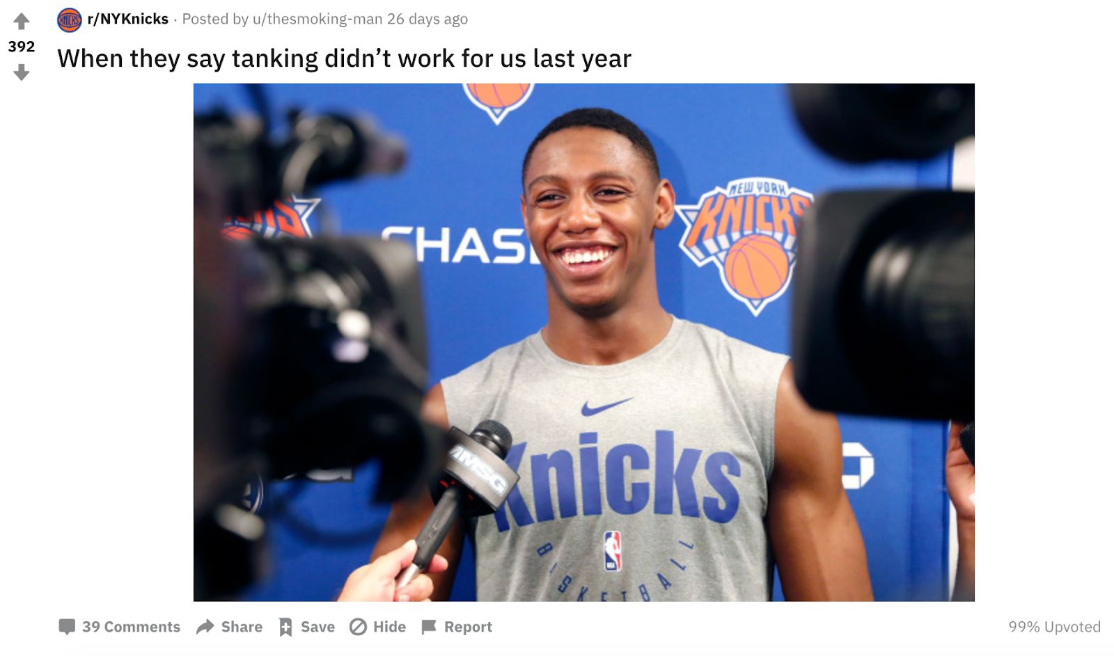
Task: Click the Knicks subreddit logo icon
Action: click(x=70, y=19)
